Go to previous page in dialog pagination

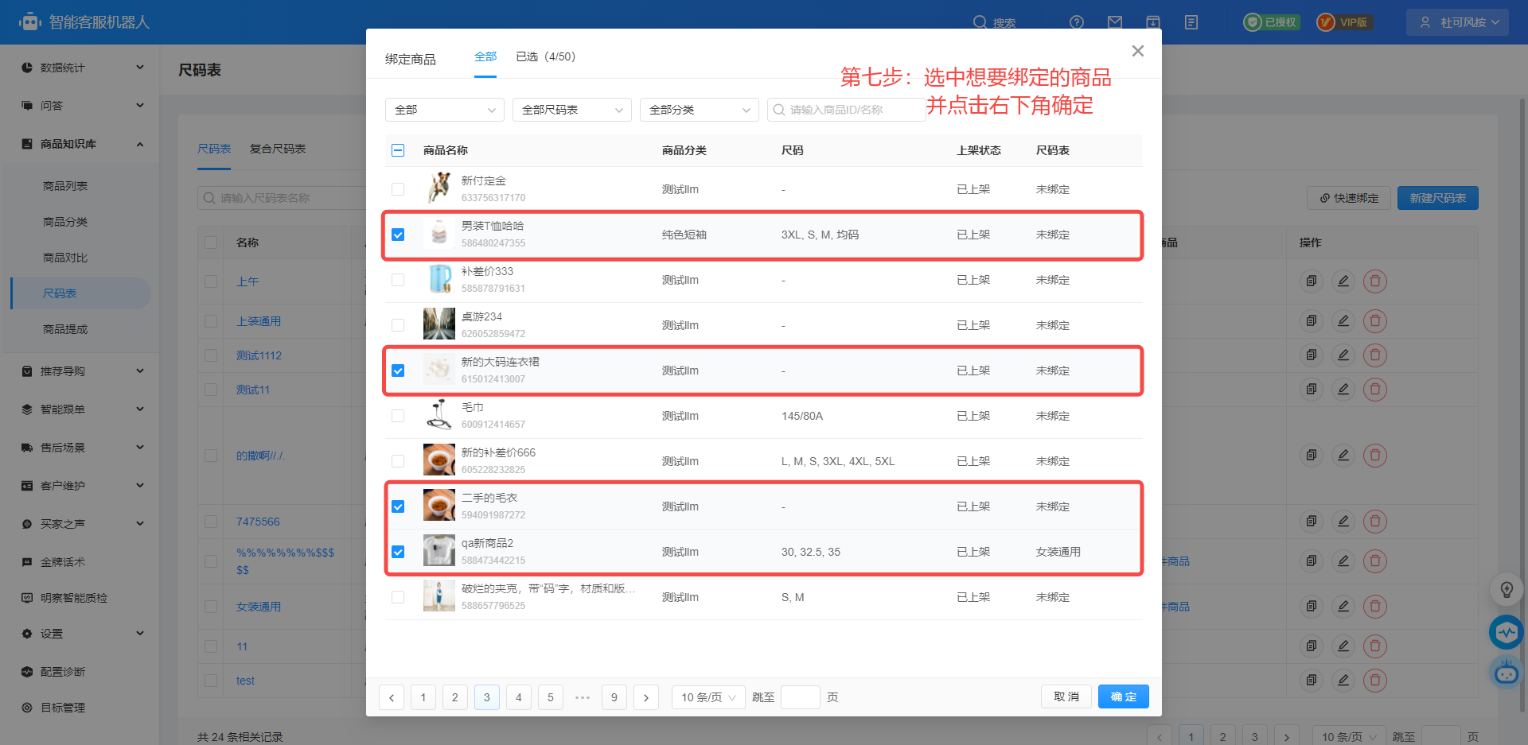[x=392, y=697]
